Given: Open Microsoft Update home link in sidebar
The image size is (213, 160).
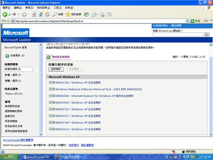Looking at the screenshot, I should [x=16, y=47].
